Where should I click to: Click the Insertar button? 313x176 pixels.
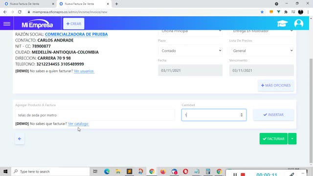click(273, 115)
